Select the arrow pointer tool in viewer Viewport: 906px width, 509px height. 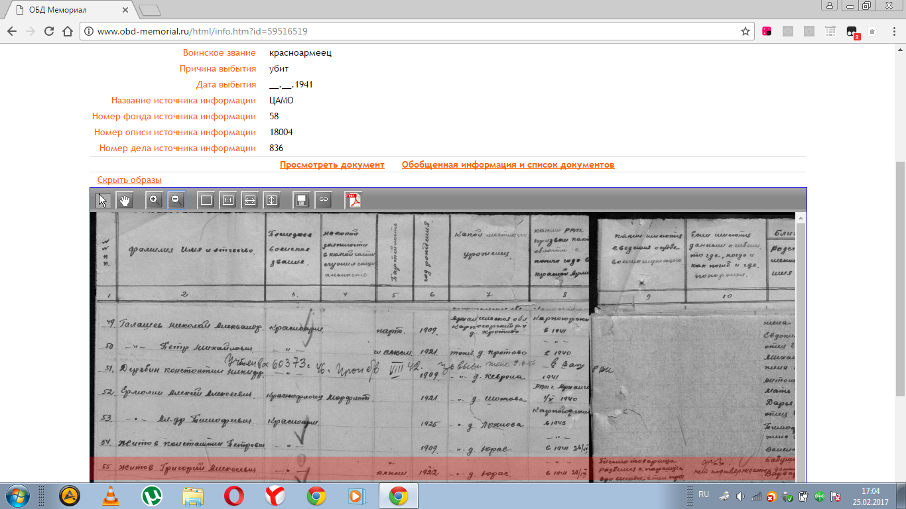(x=103, y=200)
